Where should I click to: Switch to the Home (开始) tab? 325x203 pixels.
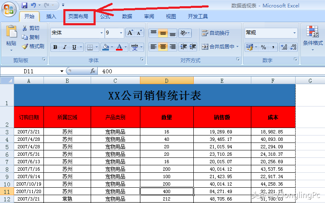(x=29, y=17)
